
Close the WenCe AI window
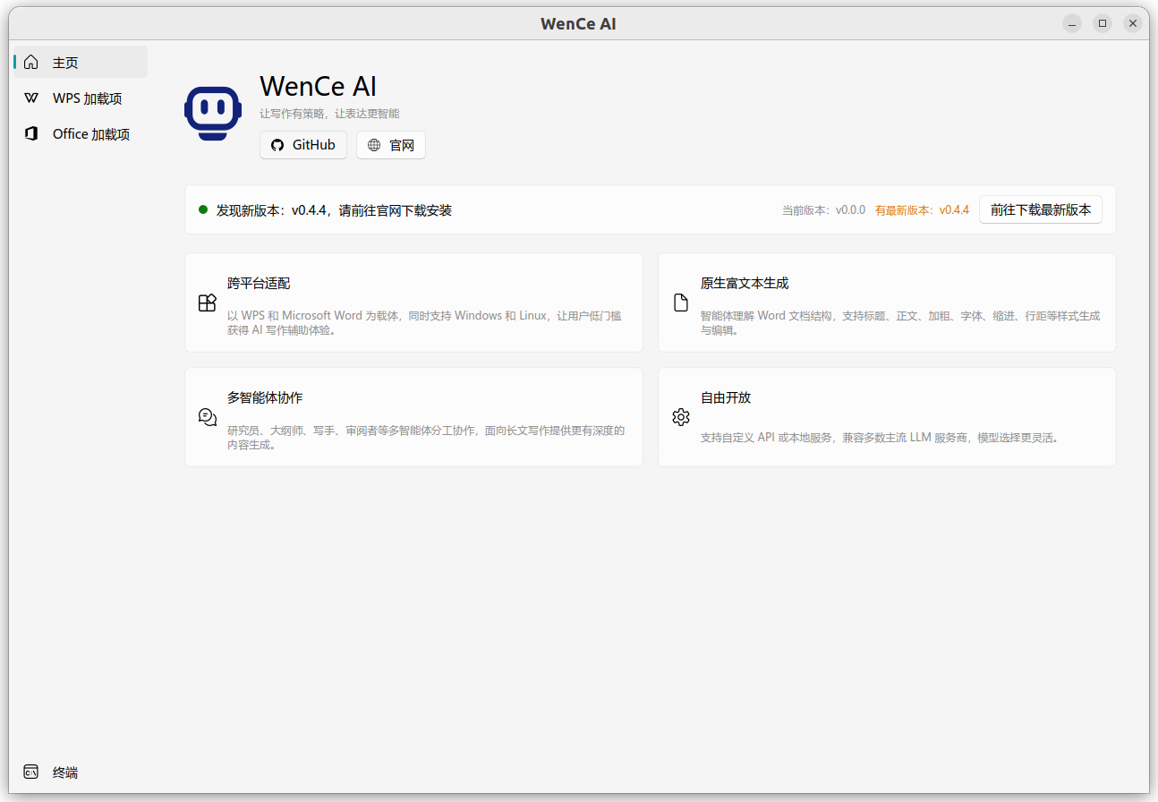tap(1133, 23)
